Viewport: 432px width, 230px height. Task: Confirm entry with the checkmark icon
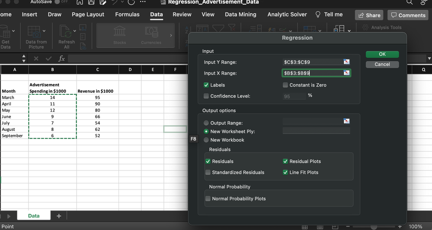tap(49, 59)
